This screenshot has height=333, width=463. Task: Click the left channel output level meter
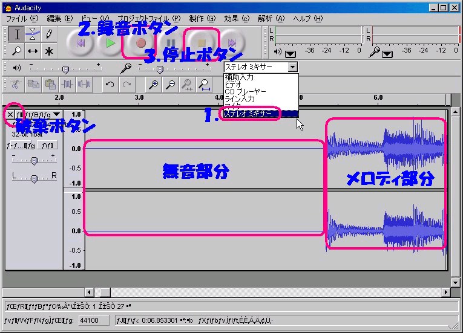[x=318, y=30]
